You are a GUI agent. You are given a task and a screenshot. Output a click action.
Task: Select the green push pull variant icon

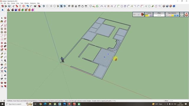[23, 10]
